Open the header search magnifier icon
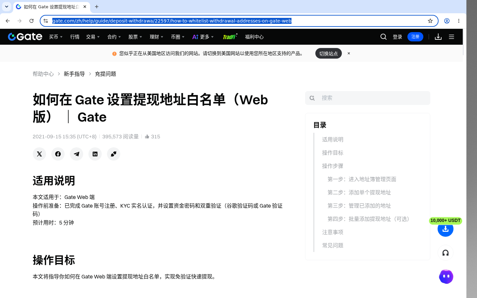The width and height of the screenshot is (477, 298). [384, 37]
